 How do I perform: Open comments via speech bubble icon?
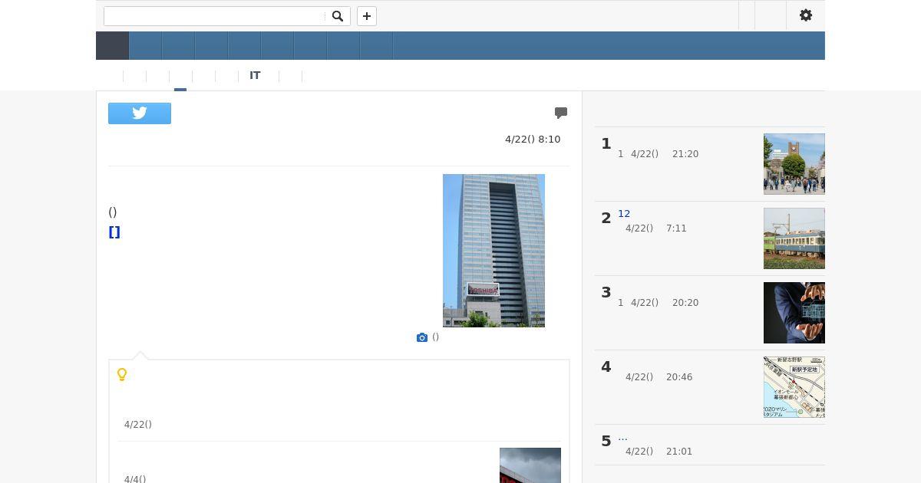(x=561, y=113)
